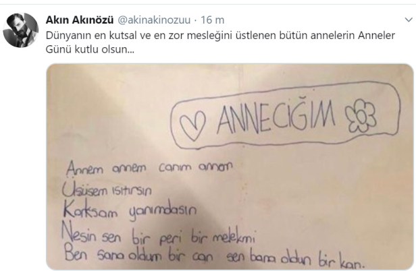Click the ANNECİĞİM heading in the image
Image resolution: width=416 pixels, height=271 pixels.
tap(276, 117)
